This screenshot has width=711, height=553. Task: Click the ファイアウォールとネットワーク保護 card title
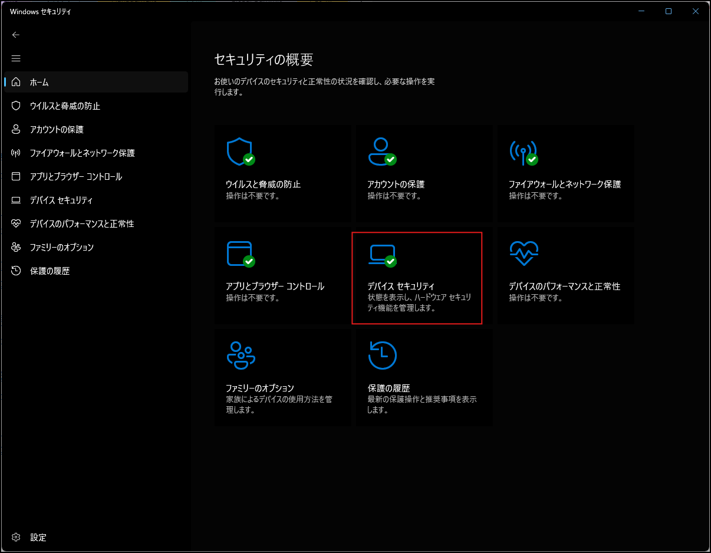click(565, 184)
